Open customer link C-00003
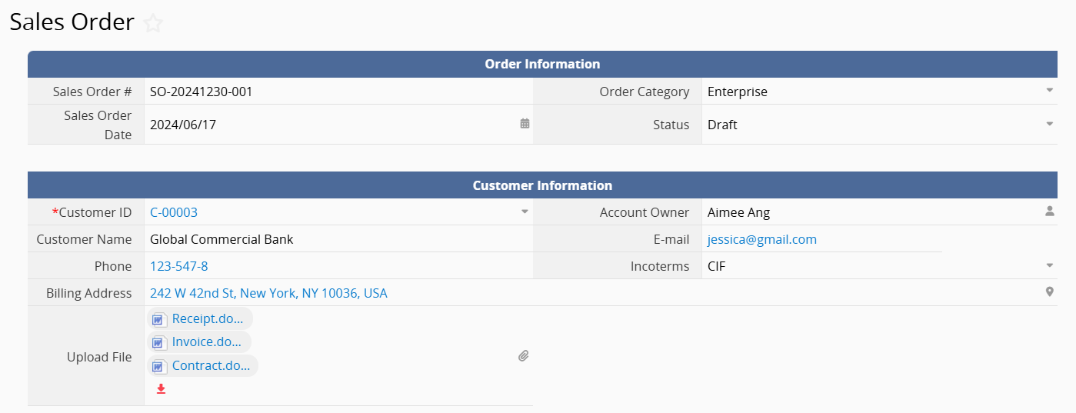Screen dimensions: 1076x413 [174, 212]
